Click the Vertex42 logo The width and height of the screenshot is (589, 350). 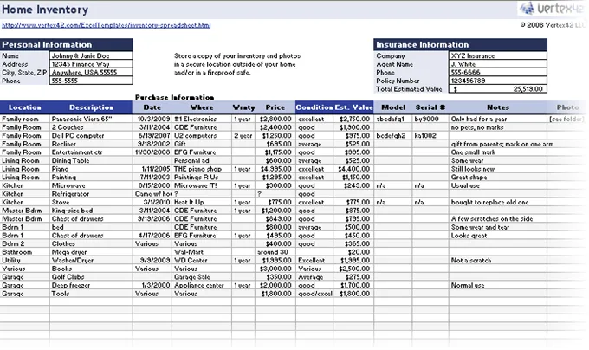(x=553, y=9)
